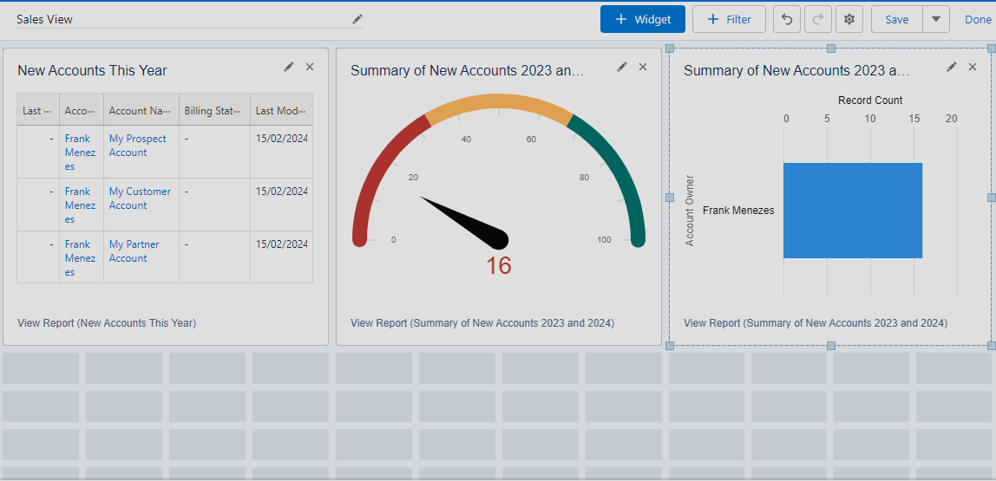View Report for New Accounts This Year
This screenshot has height=481, width=996.
pos(107,323)
